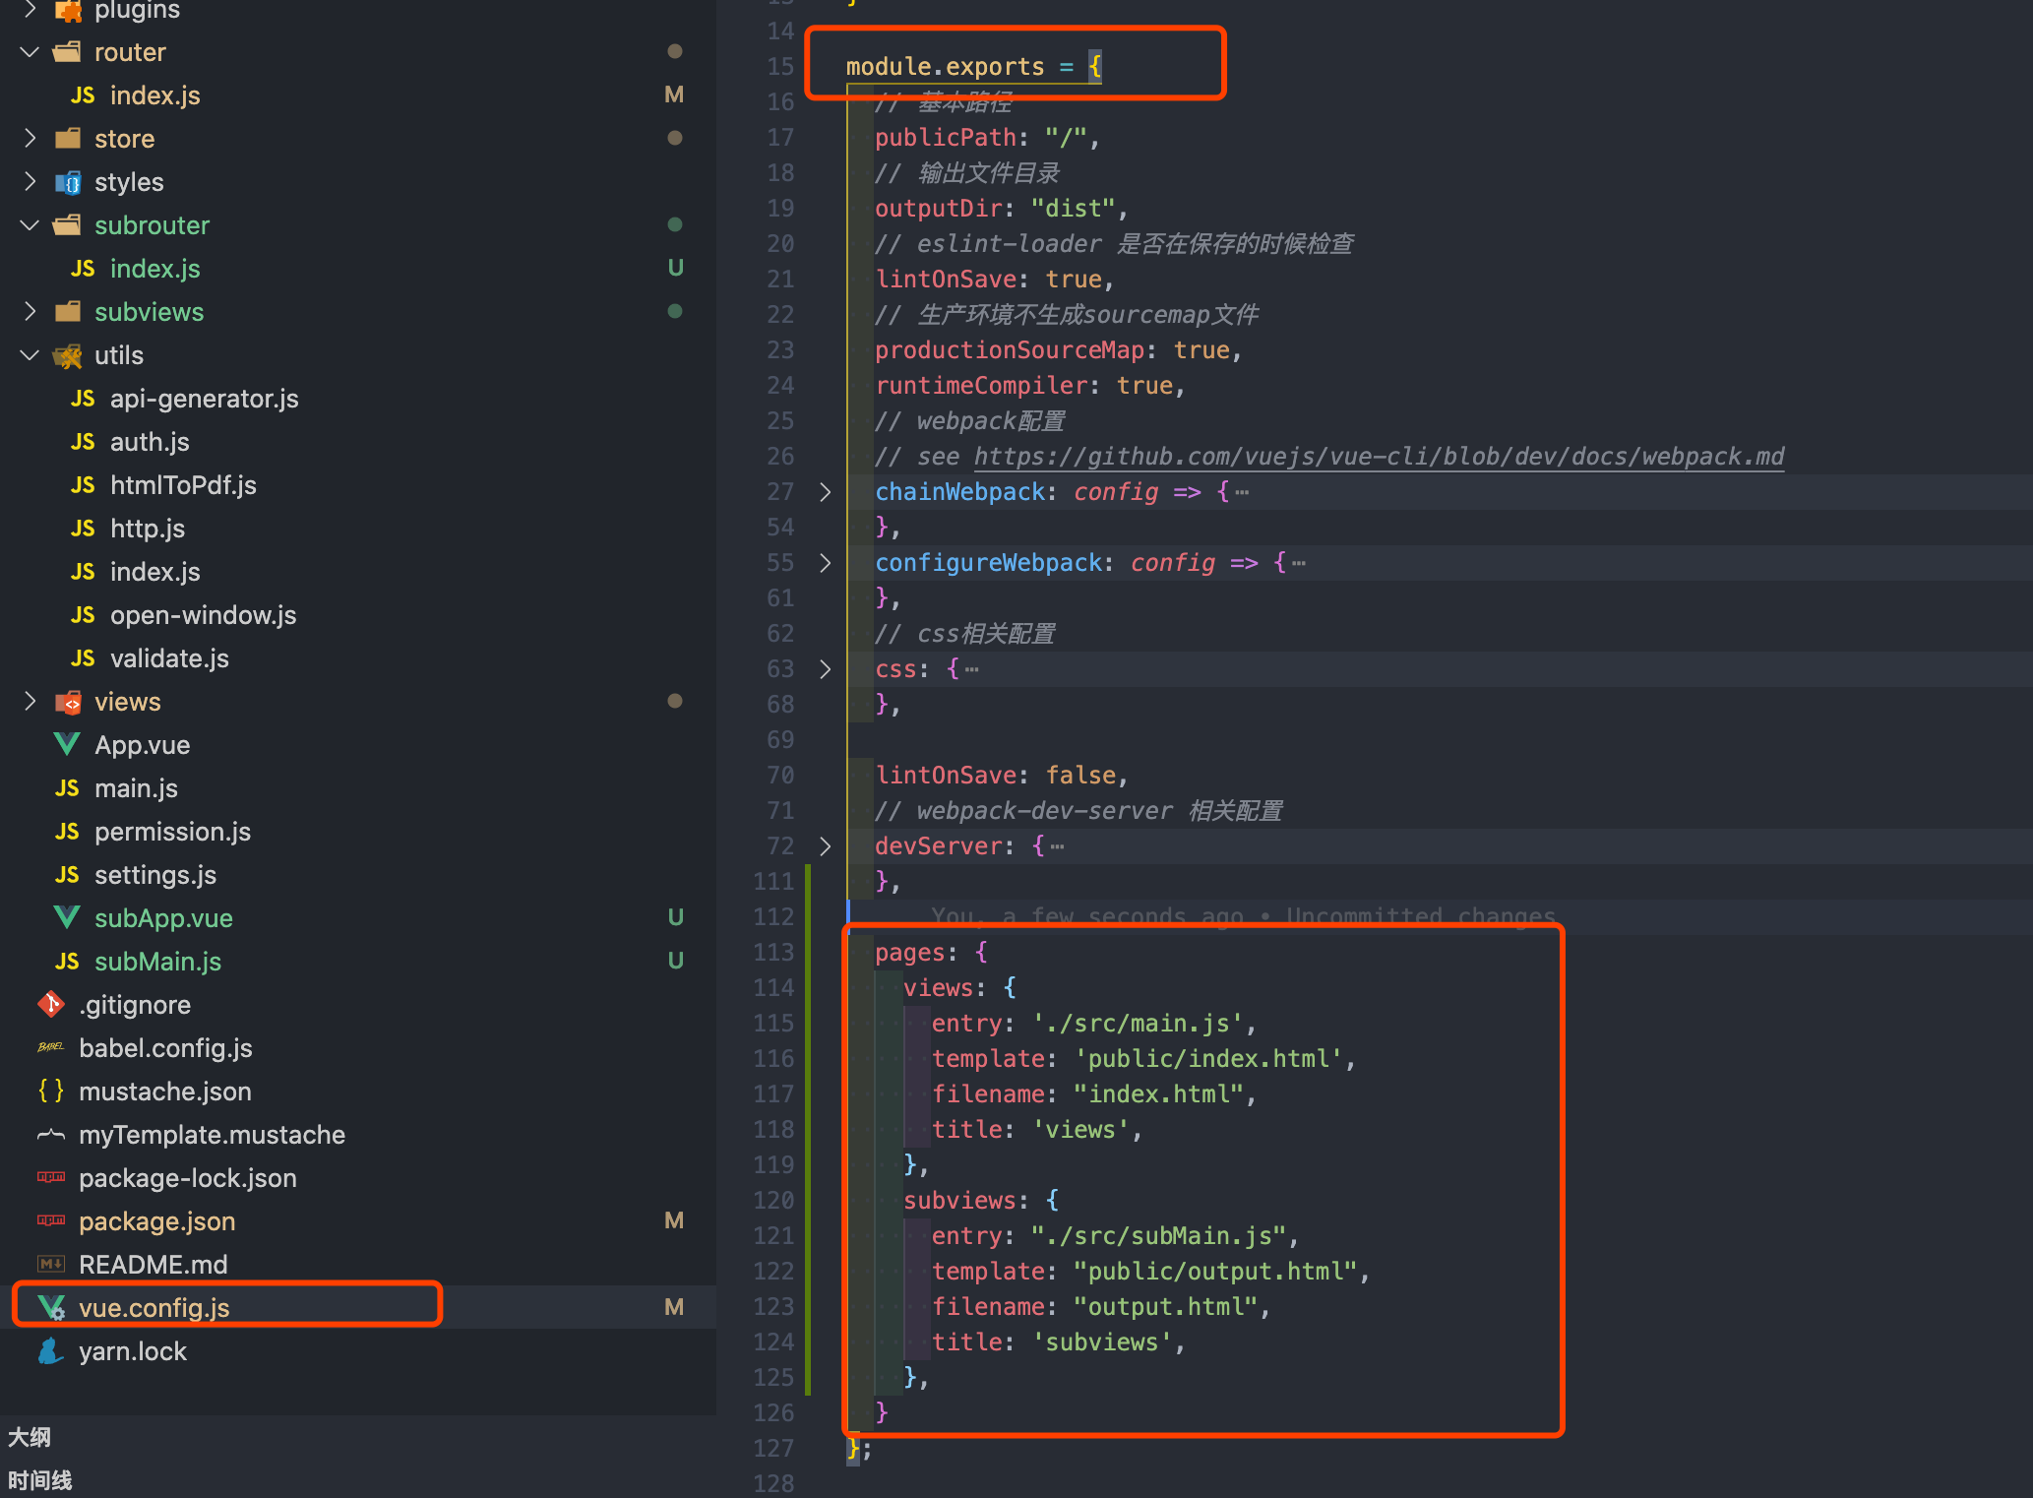Click the JSON braces icon for mustache.json

coord(50,1091)
